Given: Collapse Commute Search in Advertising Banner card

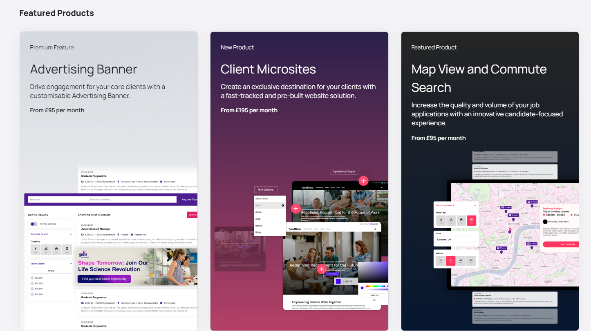Looking at the screenshot, I should point(71,234).
